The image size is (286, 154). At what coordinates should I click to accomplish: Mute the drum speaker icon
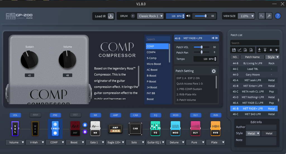tap(188, 16)
